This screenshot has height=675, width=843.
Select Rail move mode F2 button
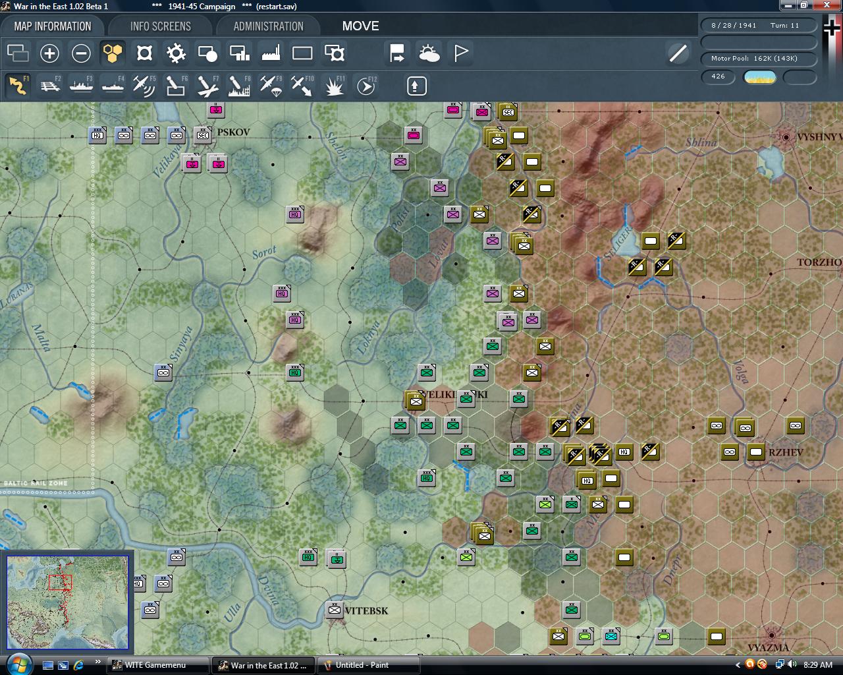coord(49,86)
